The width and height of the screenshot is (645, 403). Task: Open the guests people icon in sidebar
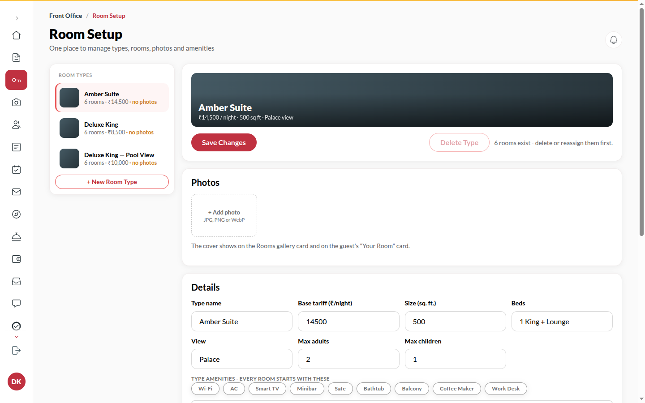pyautogui.click(x=17, y=125)
